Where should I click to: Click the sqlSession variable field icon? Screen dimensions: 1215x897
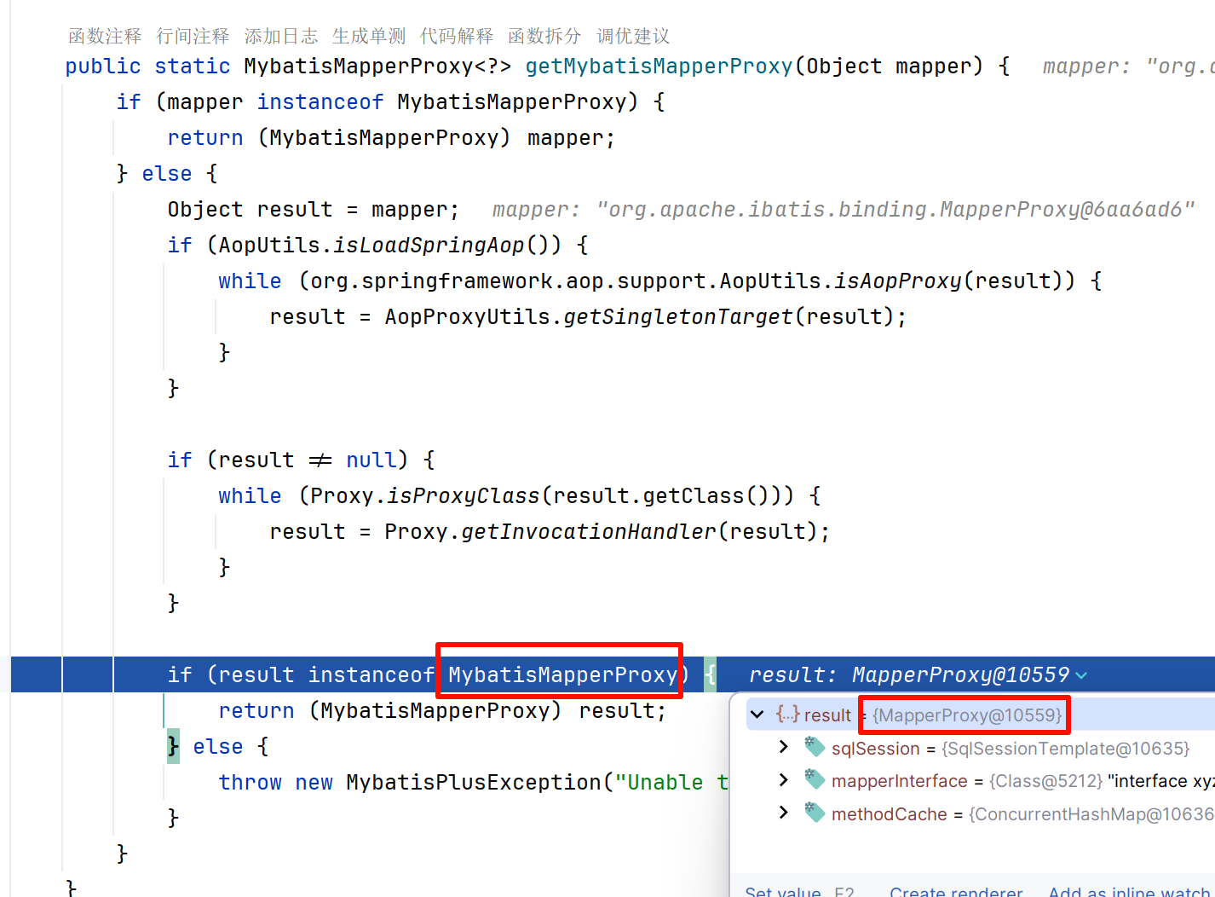tap(814, 748)
